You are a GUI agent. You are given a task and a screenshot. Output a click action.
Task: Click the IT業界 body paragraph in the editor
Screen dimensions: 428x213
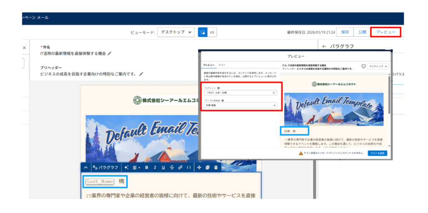(x=171, y=195)
